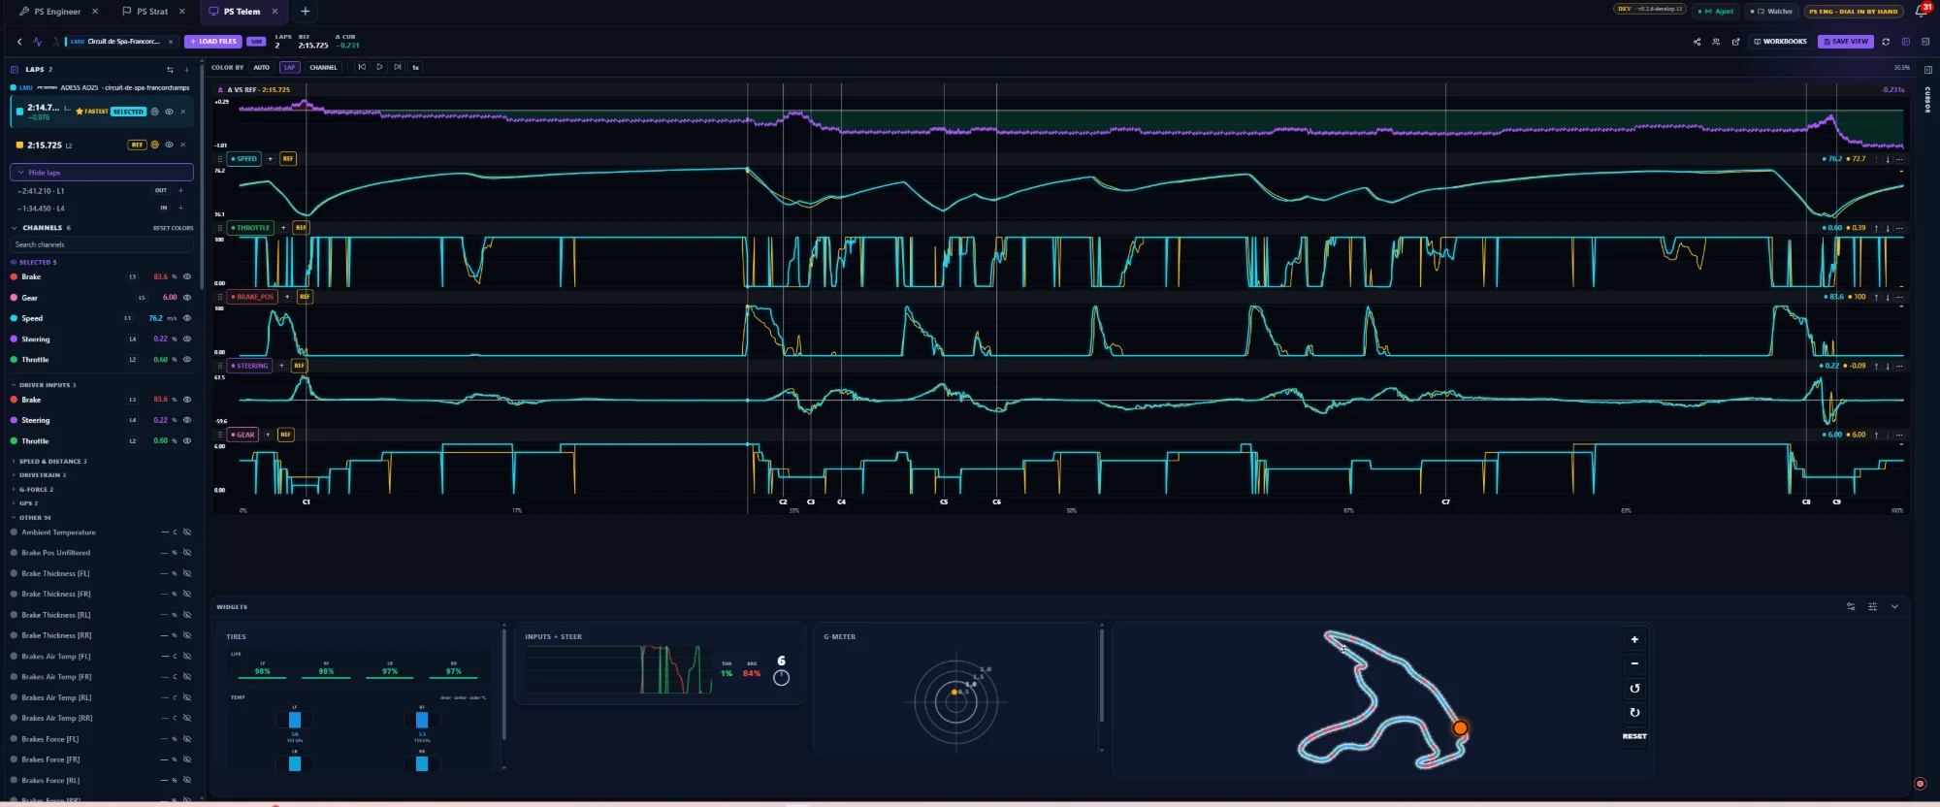Collapse the LAPS sidebar panel icon
The width and height of the screenshot is (1940, 807).
(15, 70)
